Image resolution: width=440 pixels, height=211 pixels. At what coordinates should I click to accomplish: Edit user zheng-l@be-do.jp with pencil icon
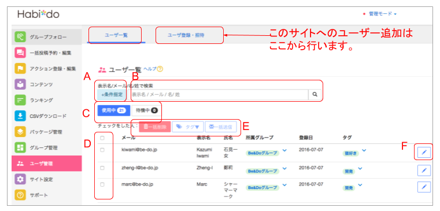[424, 170]
